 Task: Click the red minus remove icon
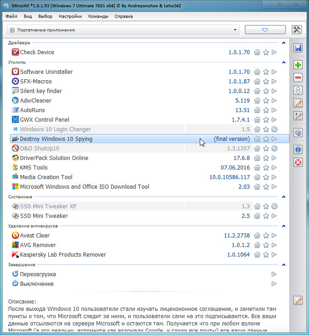click(298, 77)
